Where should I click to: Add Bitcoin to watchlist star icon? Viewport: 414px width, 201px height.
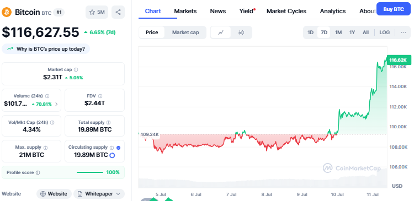(92, 12)
